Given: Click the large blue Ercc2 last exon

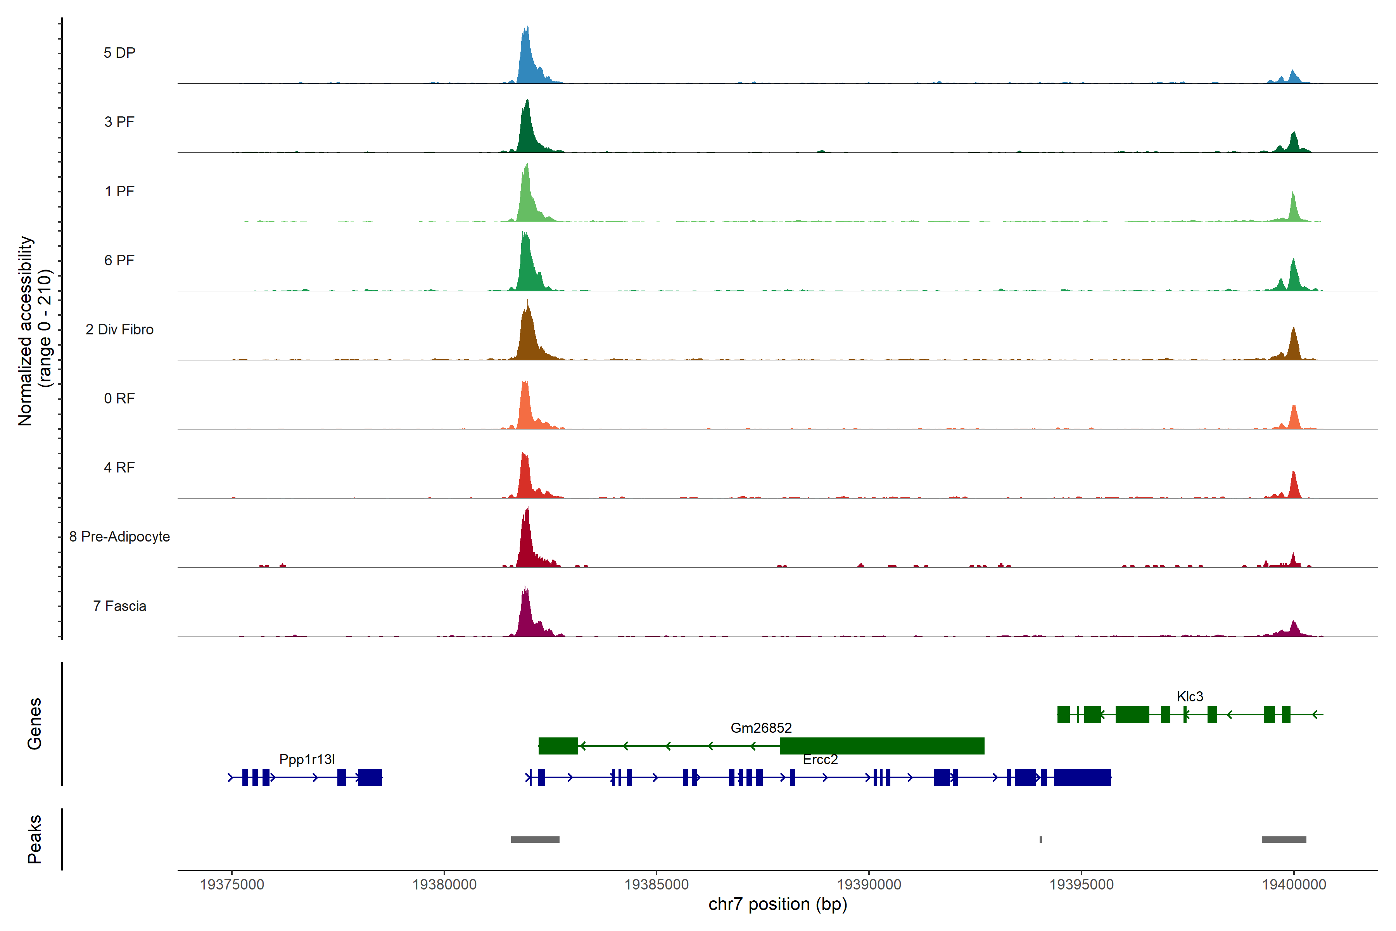Looking at the screenshot, I should (1082, 777).
